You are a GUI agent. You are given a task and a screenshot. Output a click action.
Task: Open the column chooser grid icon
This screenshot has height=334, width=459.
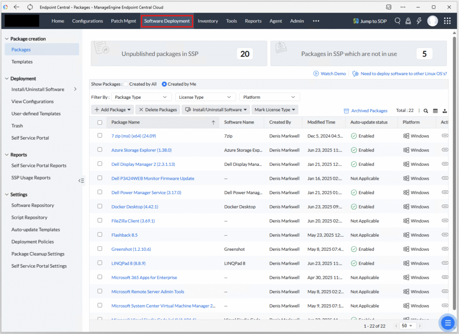coord(435,111)
